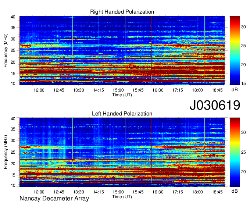This screenshot has width=250, height=203.
Task: Click the 40 frequency tick of Right Handed plot
Action: click(13, 17)
